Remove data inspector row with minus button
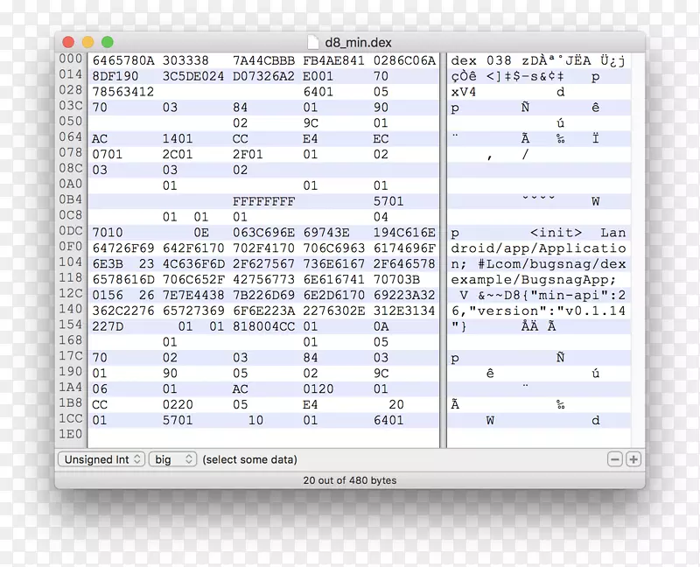This screenshot has height=567, width=700. (615, 459)
